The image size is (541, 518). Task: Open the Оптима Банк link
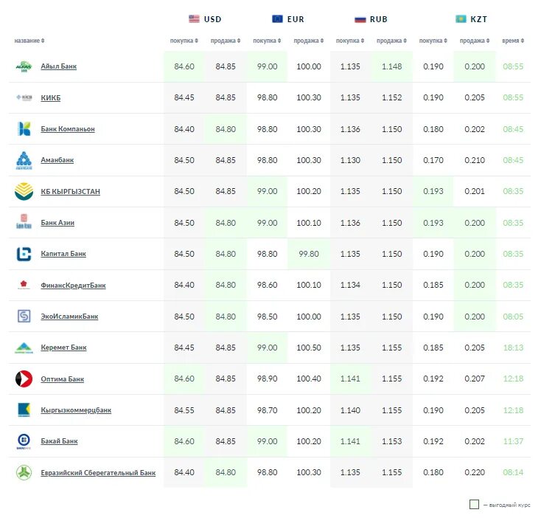pyautogui.click(x=63, y=379)
